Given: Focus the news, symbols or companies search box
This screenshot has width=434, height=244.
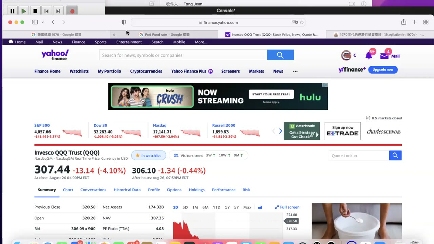Looking at the screenshot, I should pyautogui.click(x=183, y=55).
